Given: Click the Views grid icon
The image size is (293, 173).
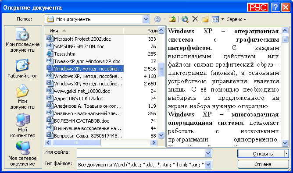Looking at the screenshot, I should pyautogui.click(x=215, y=19).
